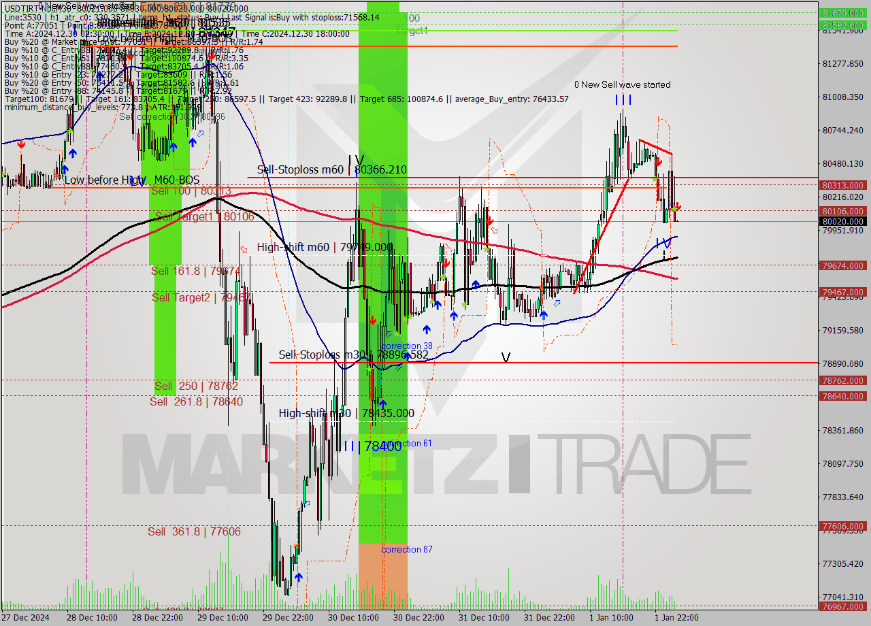The height and width of the screenshot is (626, 871).
Task: Select the red 77606.000 price tag
Action: pyautogui.click(x=844, y=526)
